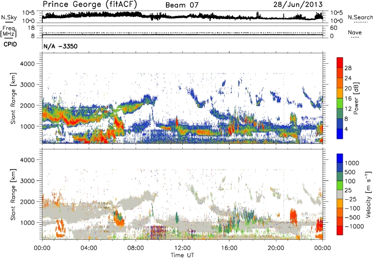The image size is (373, 258).
Task: Click the "4" power colorbar label
Action: click(x=346, y=129)
